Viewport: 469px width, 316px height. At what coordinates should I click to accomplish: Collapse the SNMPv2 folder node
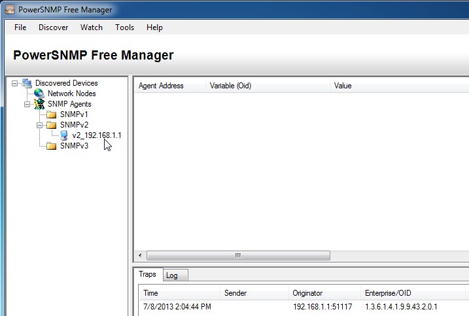pyautogui.click(x=39, y=125)
